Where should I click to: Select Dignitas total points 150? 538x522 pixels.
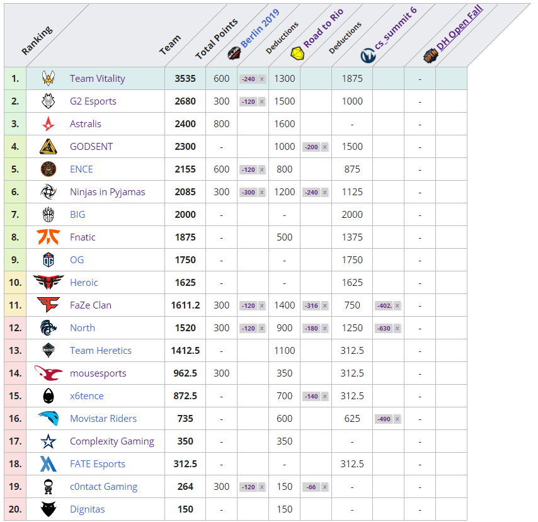tap(185, 509)
